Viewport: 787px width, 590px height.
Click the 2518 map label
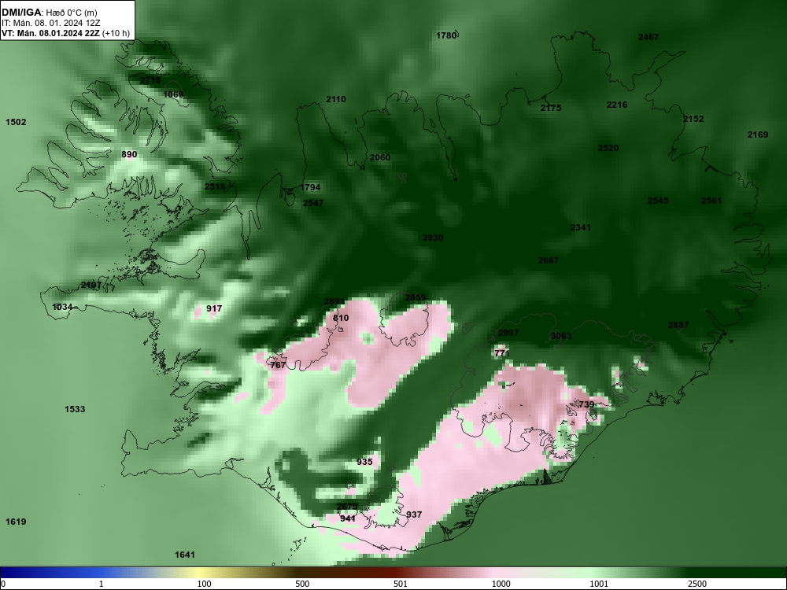[x=214, y=186]
